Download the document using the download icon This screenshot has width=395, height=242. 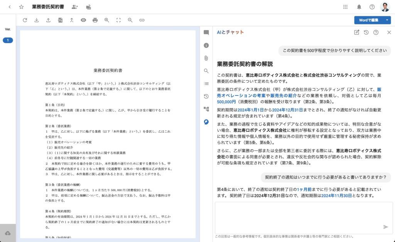[x=37, y=20]
